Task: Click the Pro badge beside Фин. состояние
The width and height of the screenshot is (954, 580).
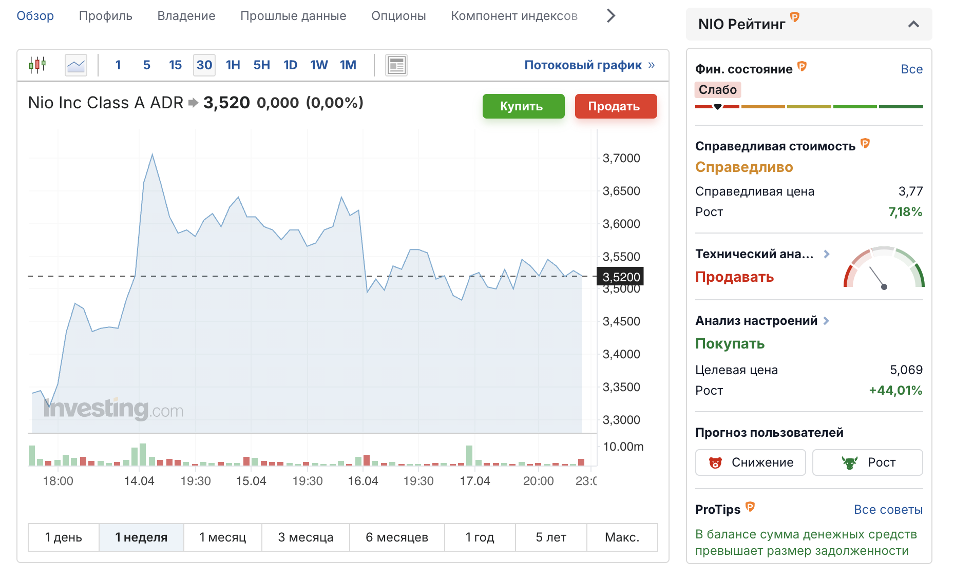Action: click(x=802, y=66)
